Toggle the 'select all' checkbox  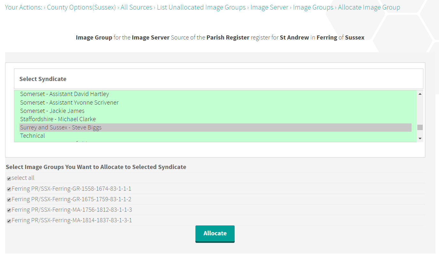pos(9,179)
